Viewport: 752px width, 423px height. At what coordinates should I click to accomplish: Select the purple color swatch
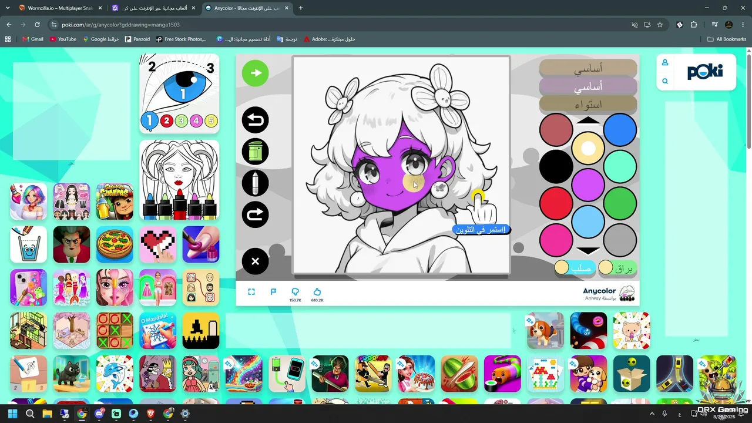point(588,185)
